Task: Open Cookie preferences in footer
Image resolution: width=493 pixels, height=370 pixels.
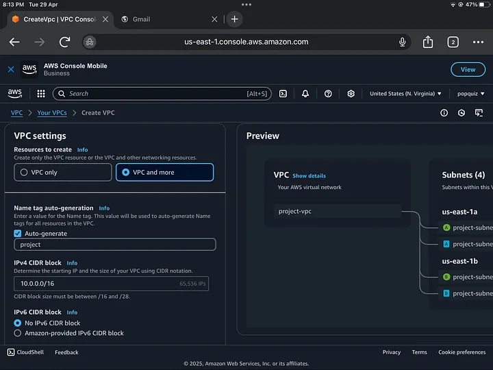Action: [462, 352]
